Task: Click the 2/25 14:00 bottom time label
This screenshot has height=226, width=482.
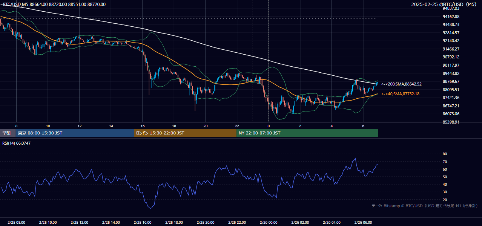Action: point(111,223)
